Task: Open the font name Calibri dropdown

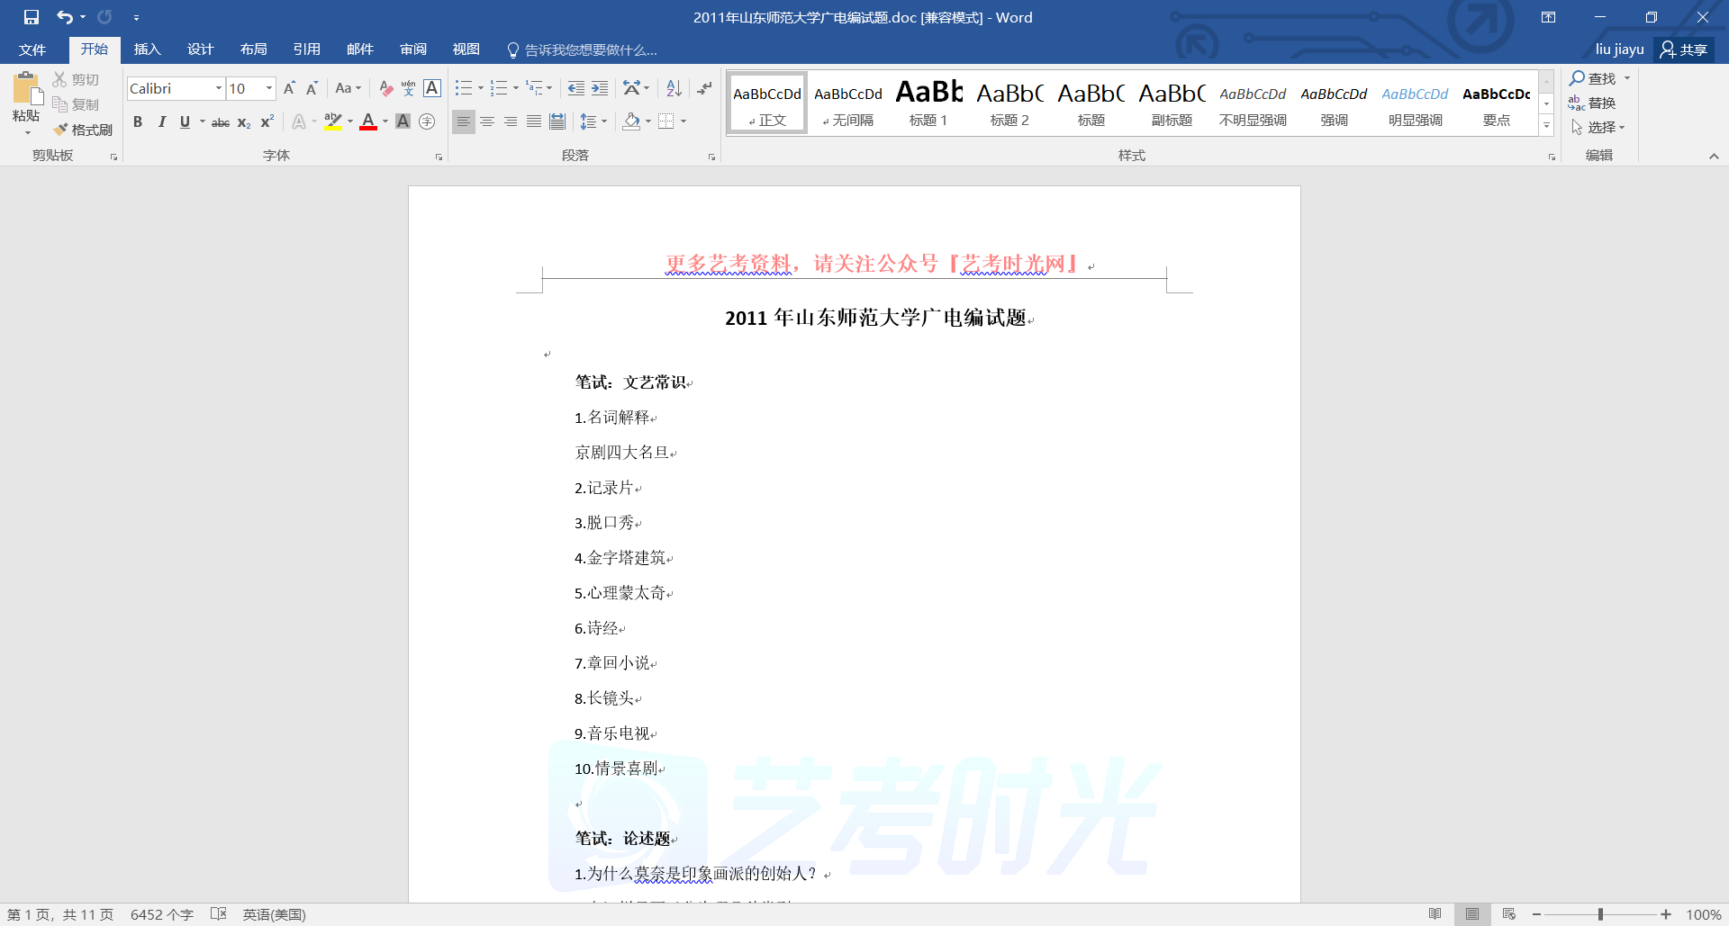Action: point(218,88)
